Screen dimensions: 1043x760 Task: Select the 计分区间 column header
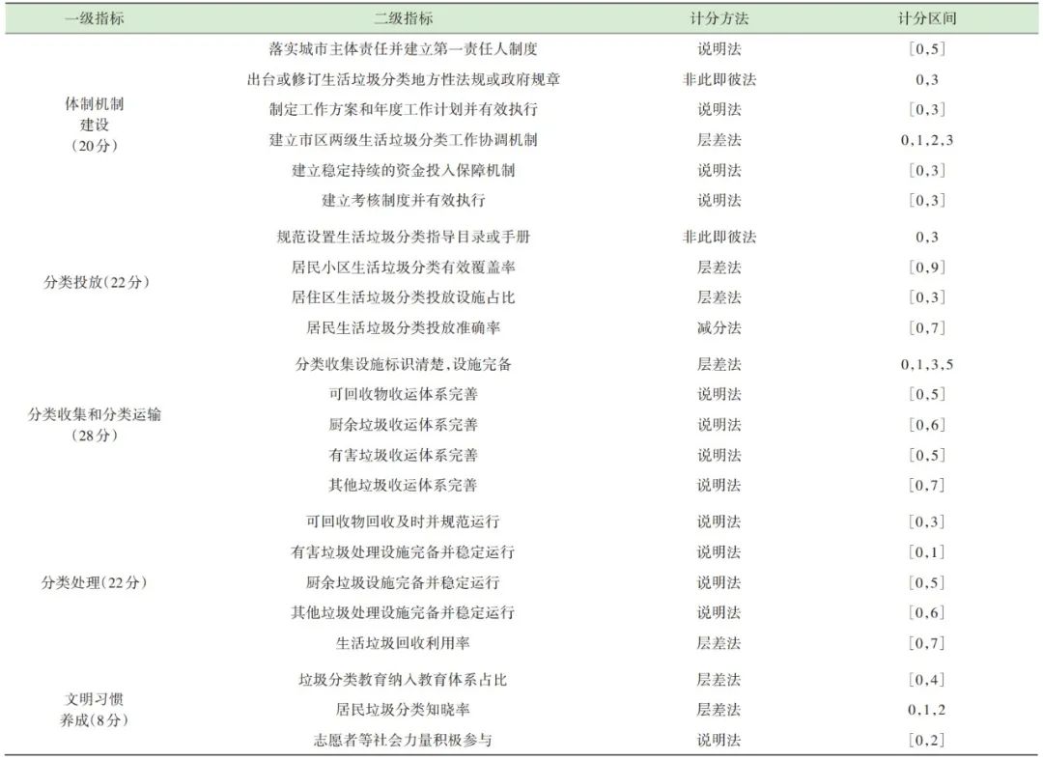coord(926,18)
